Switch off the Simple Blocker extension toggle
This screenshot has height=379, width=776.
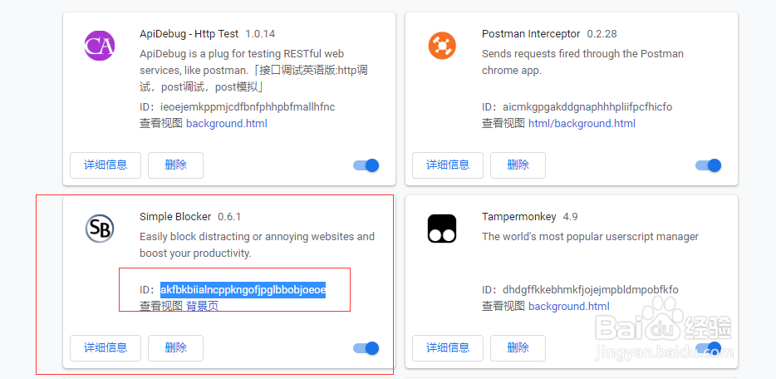[366, 348]
